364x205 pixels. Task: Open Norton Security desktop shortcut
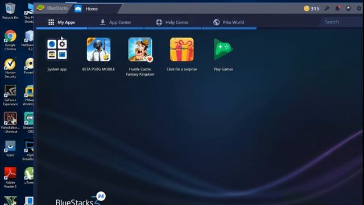click(x=10, y=68)
